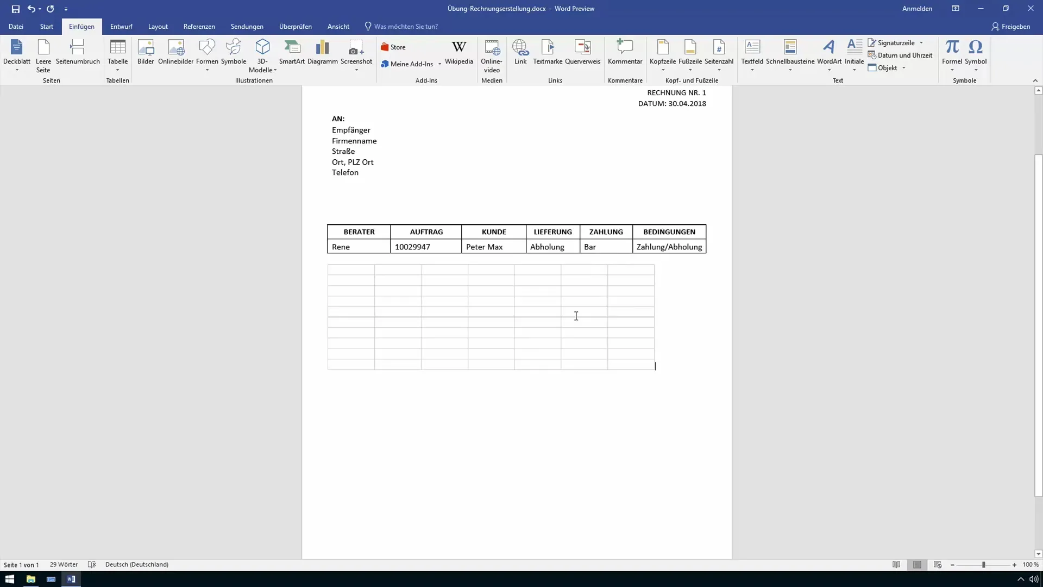
Task: Open ribbon display options
Action: point(956,9)
